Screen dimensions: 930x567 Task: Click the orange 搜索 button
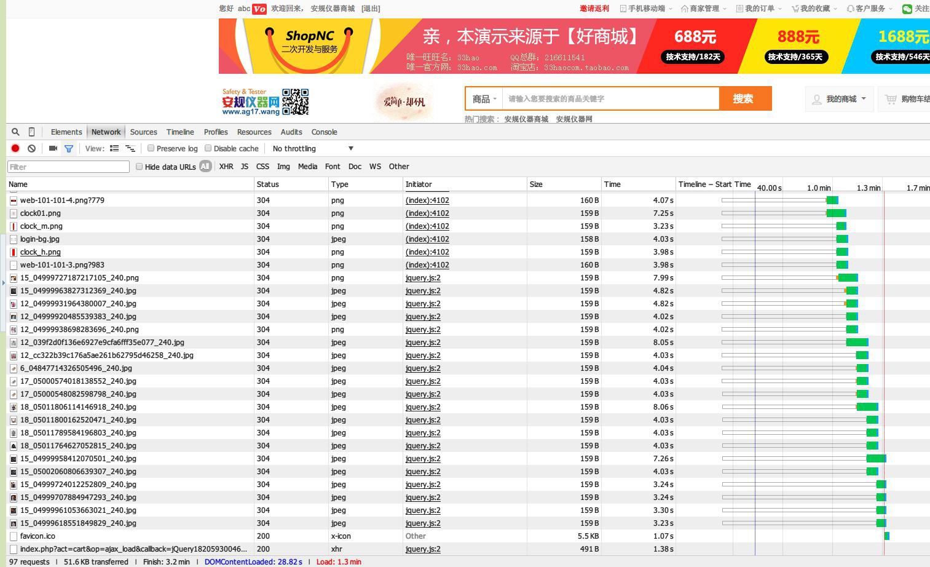[745, 98]
